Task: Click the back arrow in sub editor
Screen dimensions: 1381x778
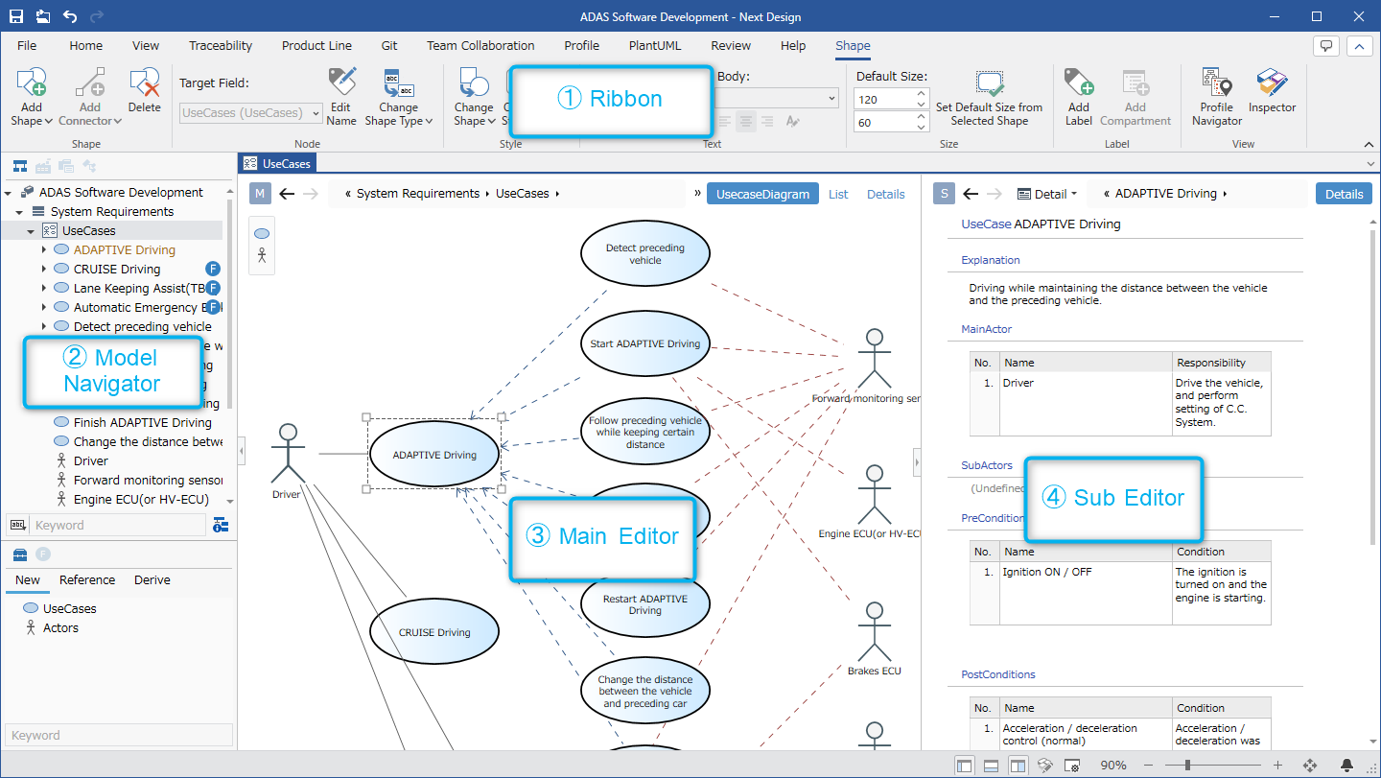Action: click(x=971, y=194)
